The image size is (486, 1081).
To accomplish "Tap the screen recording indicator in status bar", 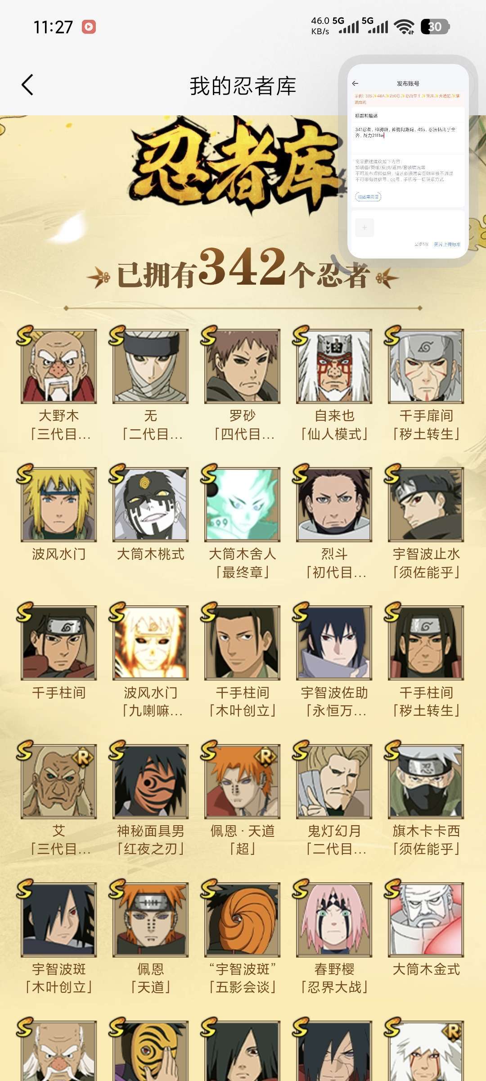I will pyautogui.click(x=89, y=27).
